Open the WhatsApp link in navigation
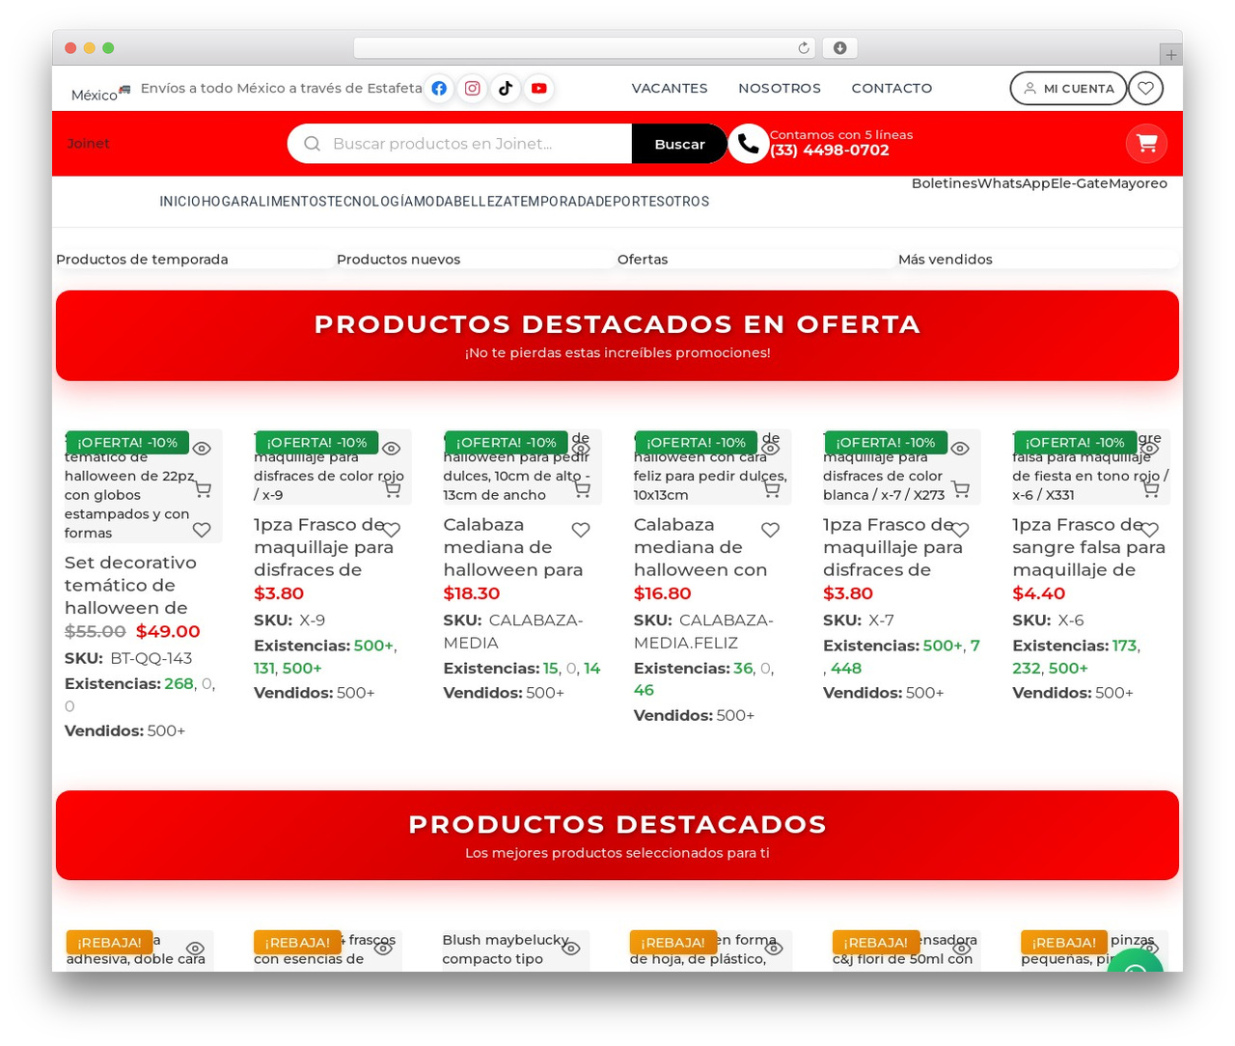Image resolution: width=1235 pixels, height=1046 pixels. click(1014, 183)
